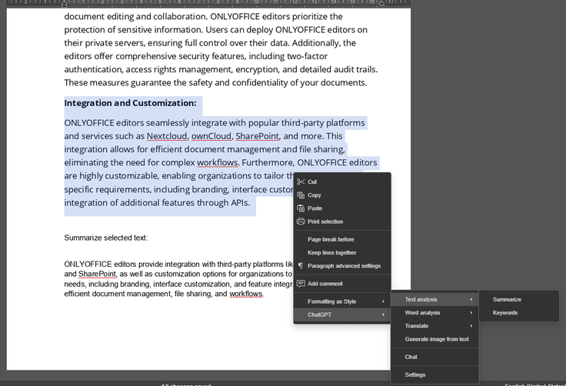Screen dimensions: 566x386
Task: Open the Text analysis submenu arrow
Action: (471, 299)
